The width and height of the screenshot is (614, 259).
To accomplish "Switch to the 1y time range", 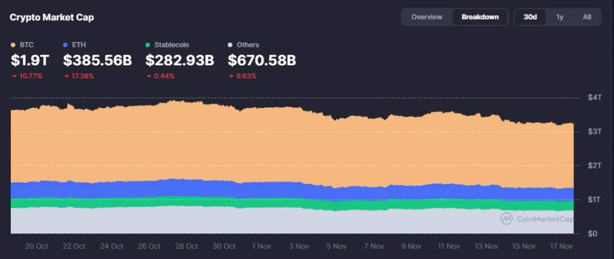I will pos(559,17).
